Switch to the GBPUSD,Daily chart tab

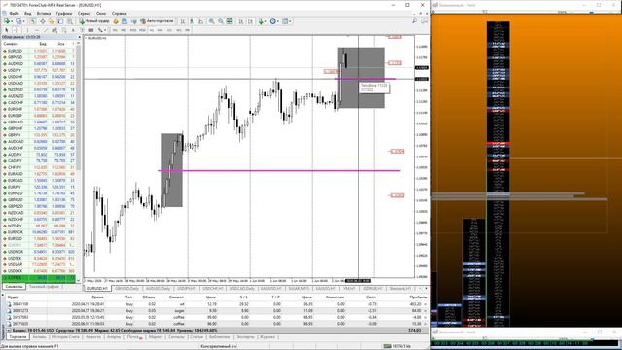pos(127,289)
